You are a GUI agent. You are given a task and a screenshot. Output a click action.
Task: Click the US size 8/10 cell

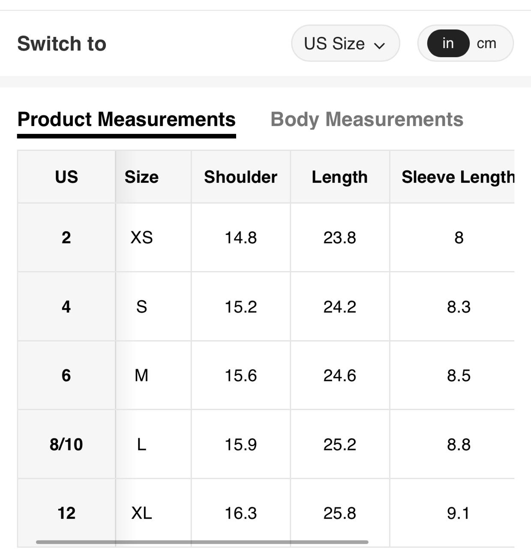point(66,444)
